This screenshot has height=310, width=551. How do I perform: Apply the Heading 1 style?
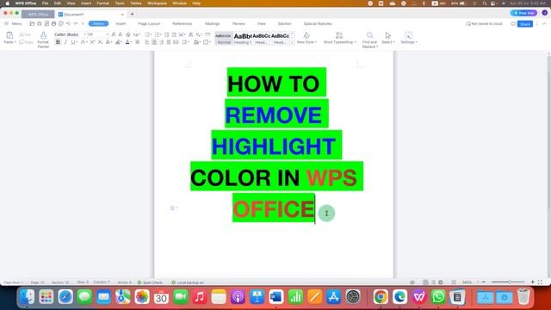click(243, 38)
